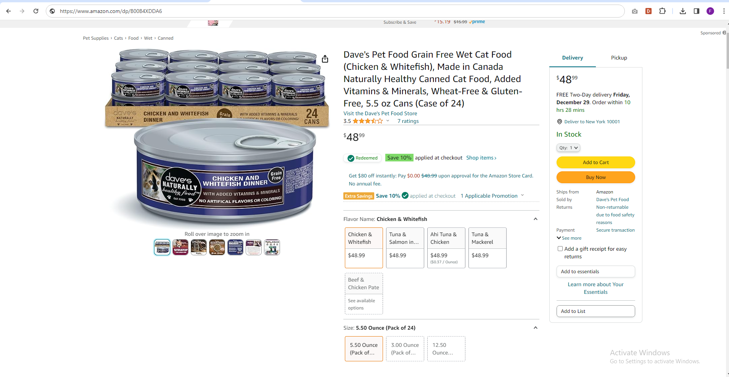
Task: Choose the 3.00 Ounce pack size option
Action: [x=405, y=349]
